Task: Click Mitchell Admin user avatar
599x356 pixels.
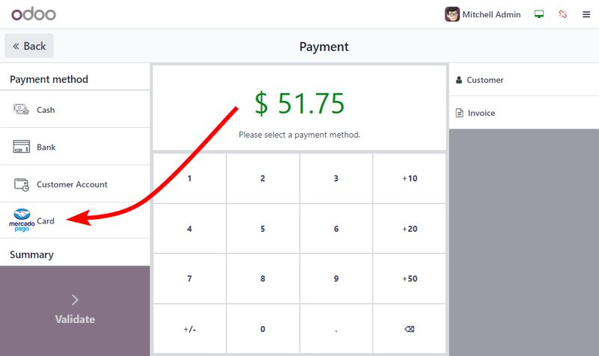Action: point(452,14)
